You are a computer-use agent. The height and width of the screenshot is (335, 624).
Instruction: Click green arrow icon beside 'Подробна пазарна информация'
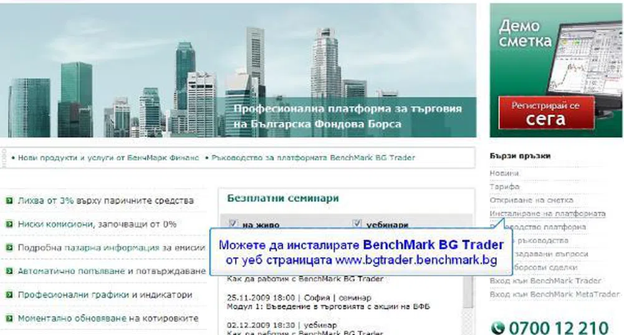click(9, 248)
